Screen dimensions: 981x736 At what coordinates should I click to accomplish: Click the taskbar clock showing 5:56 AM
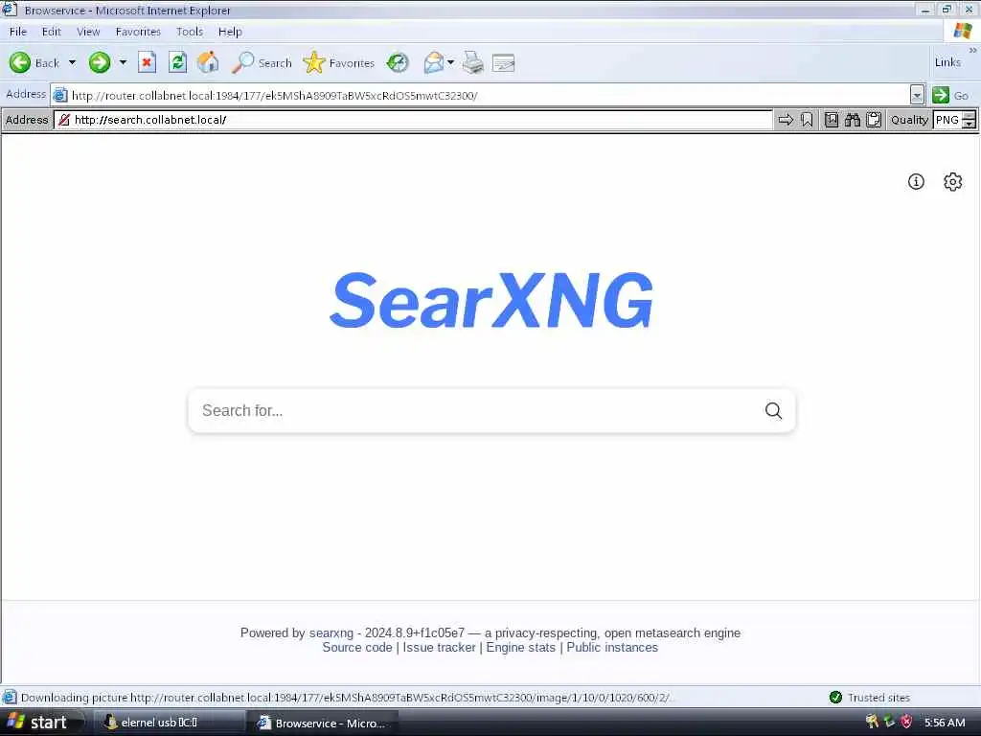(945, 723)
